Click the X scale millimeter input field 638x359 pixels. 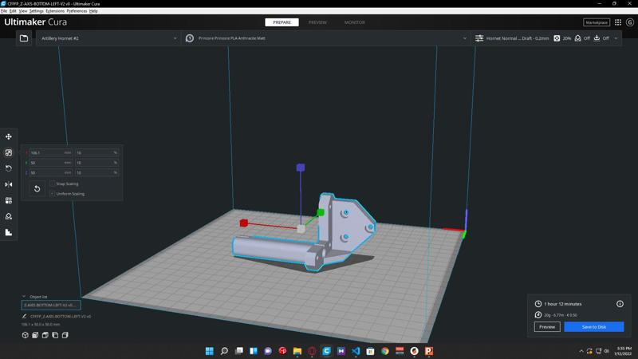click(46, 152)
